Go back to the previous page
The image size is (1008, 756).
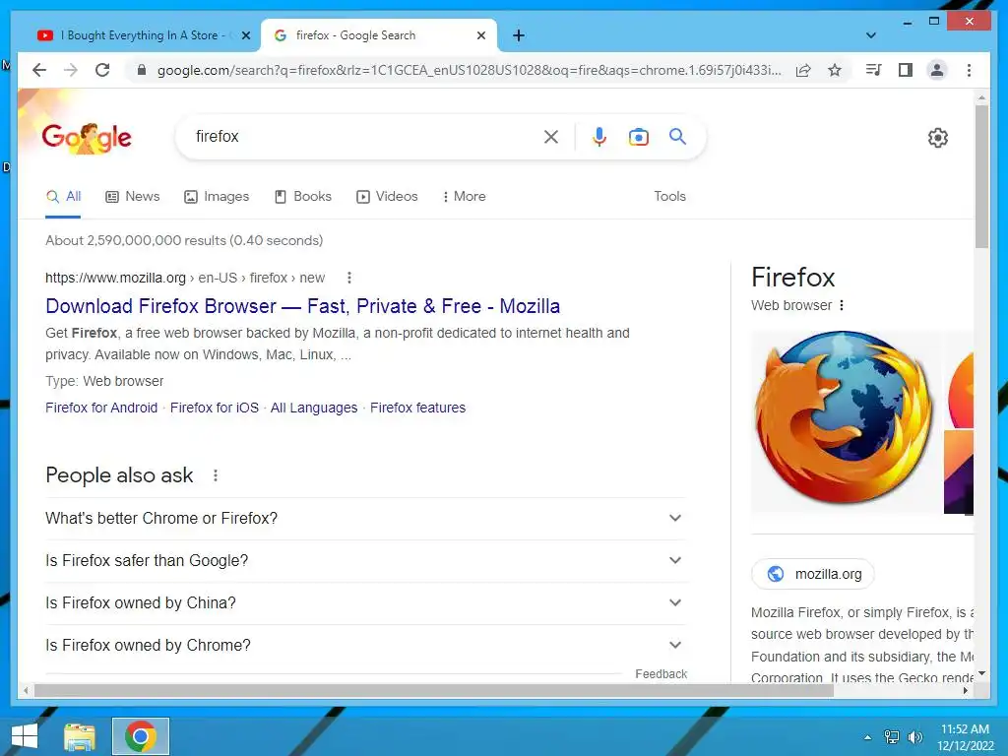pos(39,70)
